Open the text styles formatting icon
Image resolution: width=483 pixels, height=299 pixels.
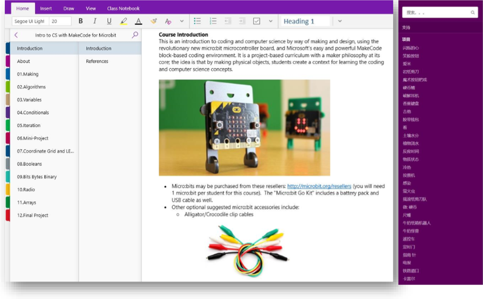point(168,21)
